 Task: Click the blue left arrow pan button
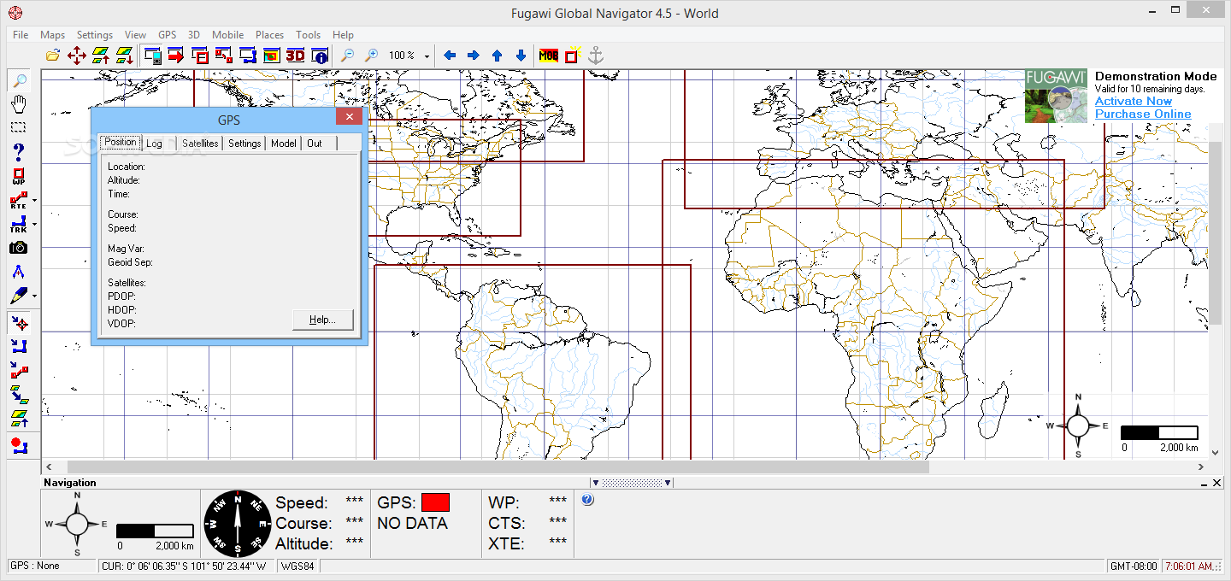pos(450,56)
